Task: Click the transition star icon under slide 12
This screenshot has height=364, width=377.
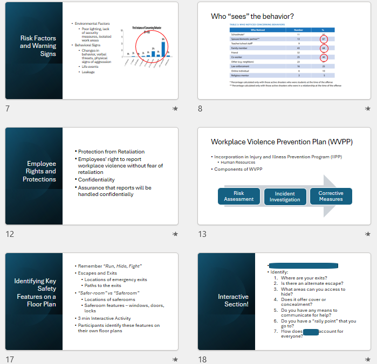Action: tap(175, 234)
